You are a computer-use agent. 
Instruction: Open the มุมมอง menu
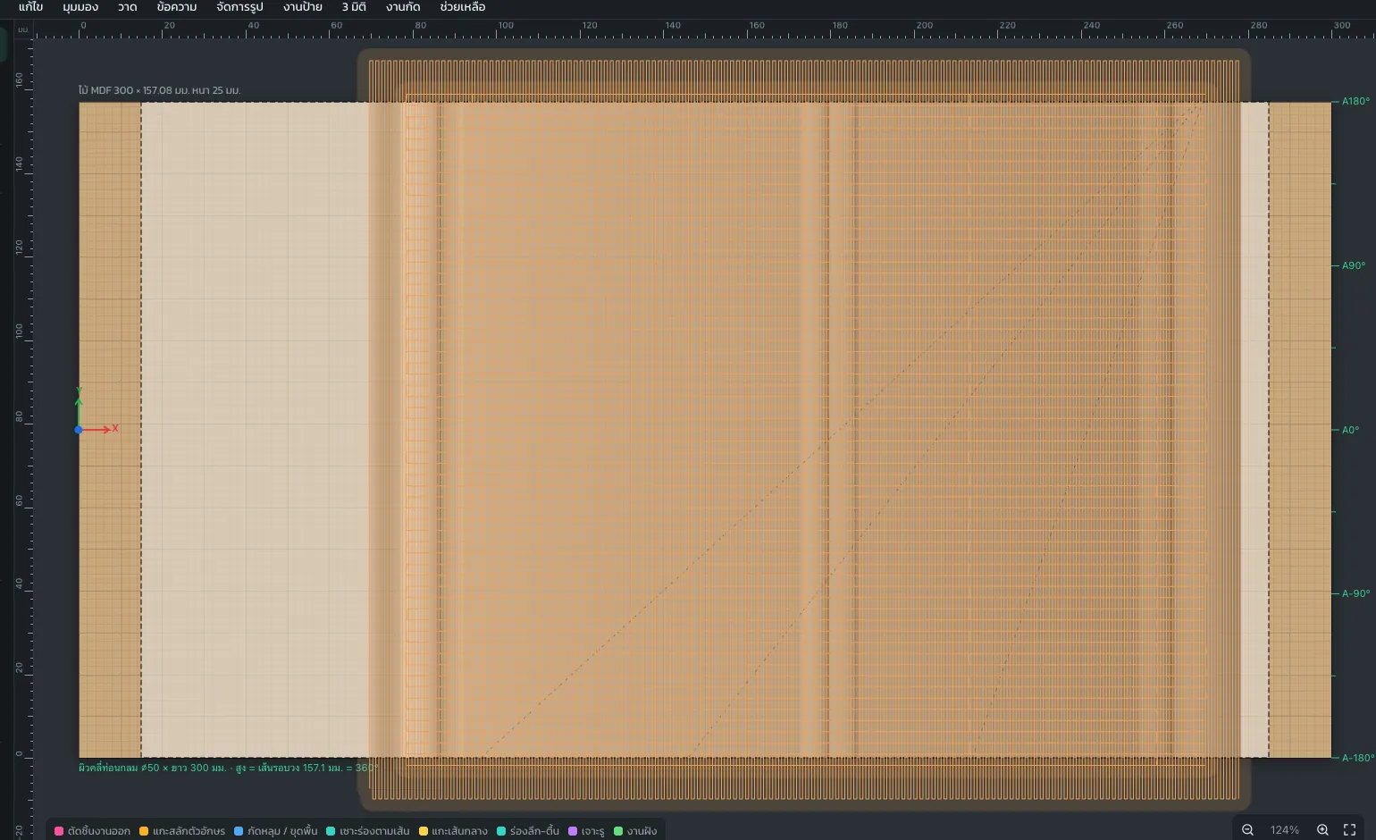tap(80, 7)
